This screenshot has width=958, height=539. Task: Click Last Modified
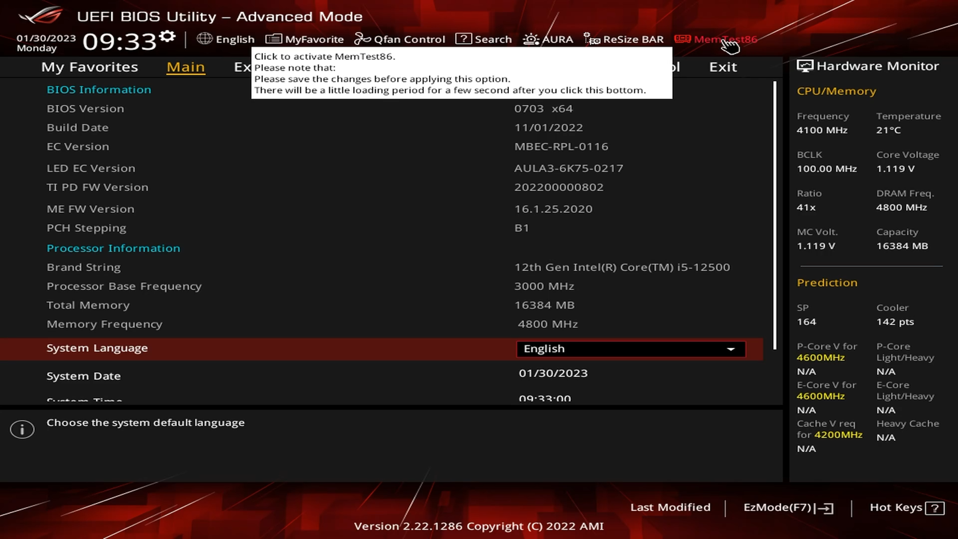[x=670, y=507]
